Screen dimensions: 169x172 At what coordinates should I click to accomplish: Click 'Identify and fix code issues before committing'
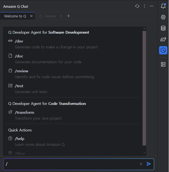tap(54, 77)
